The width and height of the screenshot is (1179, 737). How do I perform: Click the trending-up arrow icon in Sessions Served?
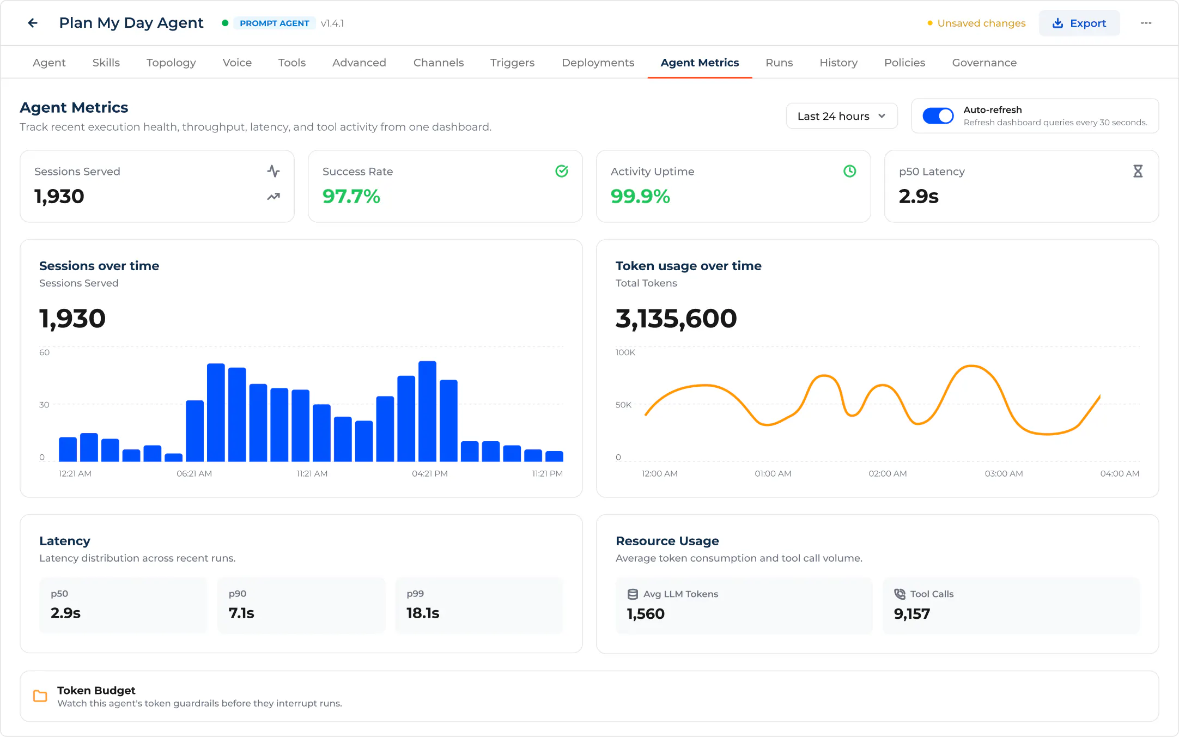[274, 197]
